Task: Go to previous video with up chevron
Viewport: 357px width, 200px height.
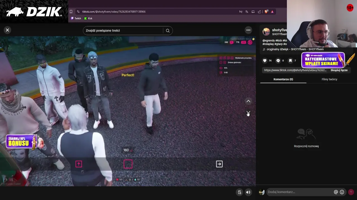Action: (248, 101)
